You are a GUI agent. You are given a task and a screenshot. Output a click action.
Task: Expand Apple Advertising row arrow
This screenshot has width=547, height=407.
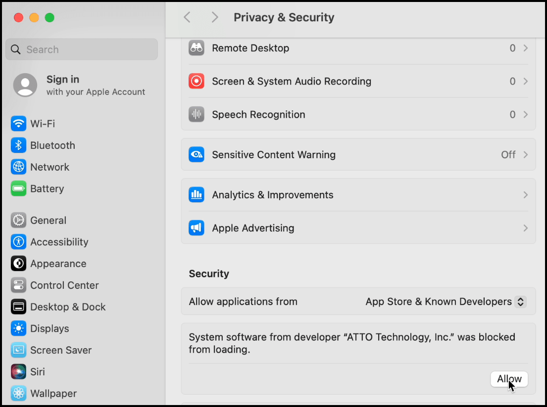coord(525,228)
